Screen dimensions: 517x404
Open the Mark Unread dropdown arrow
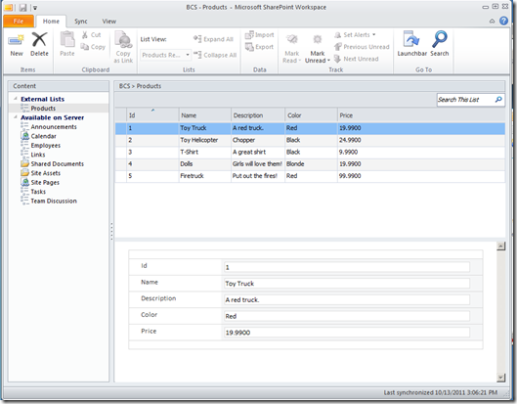coord(328,61)
